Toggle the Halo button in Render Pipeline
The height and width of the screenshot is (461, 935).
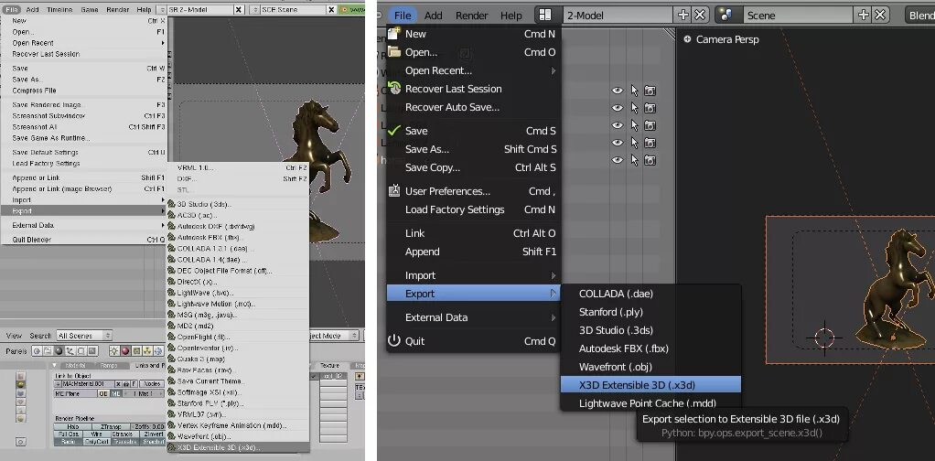[73, 426]
